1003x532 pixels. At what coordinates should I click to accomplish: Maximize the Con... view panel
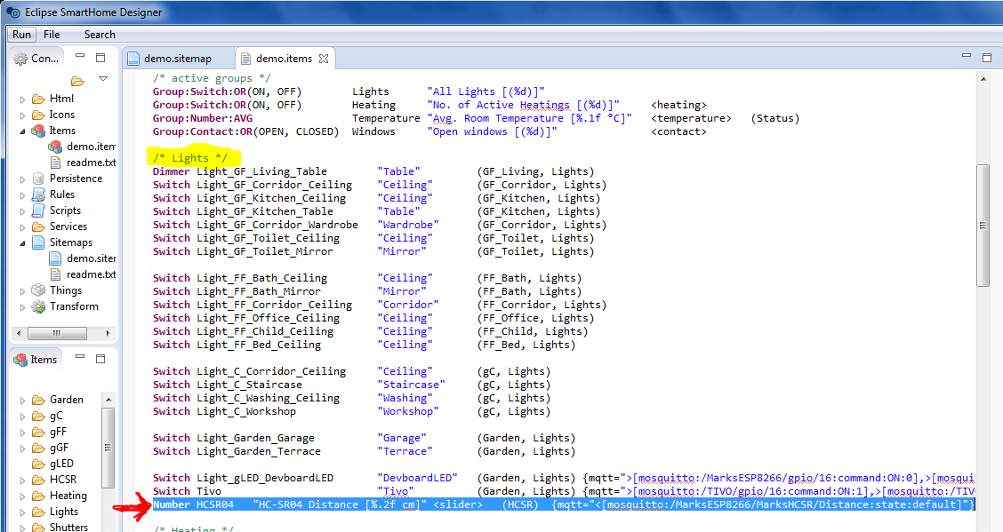pos(100,58)
